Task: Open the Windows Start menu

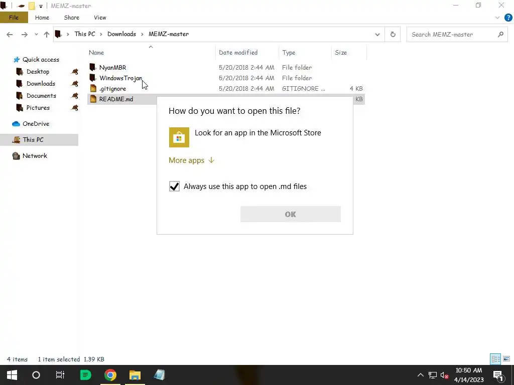Action: click(12, 375)
